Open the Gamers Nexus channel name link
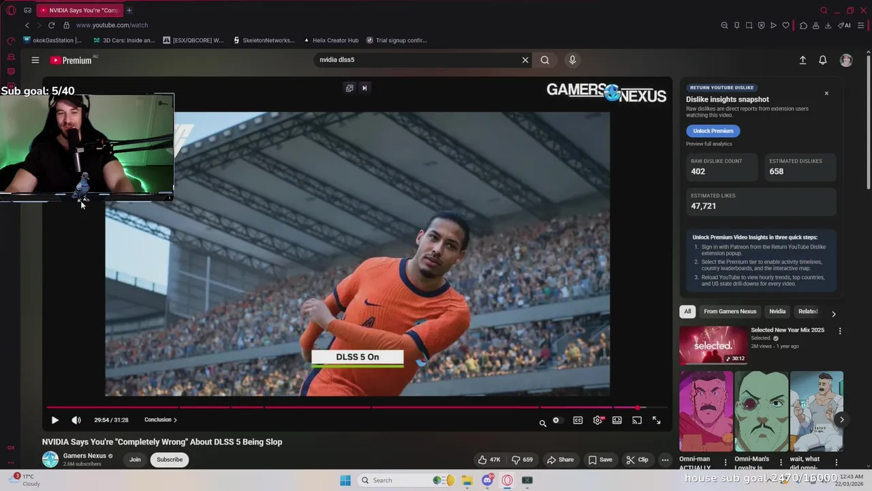This screenshot has height=491, width=872. (84, 456)
